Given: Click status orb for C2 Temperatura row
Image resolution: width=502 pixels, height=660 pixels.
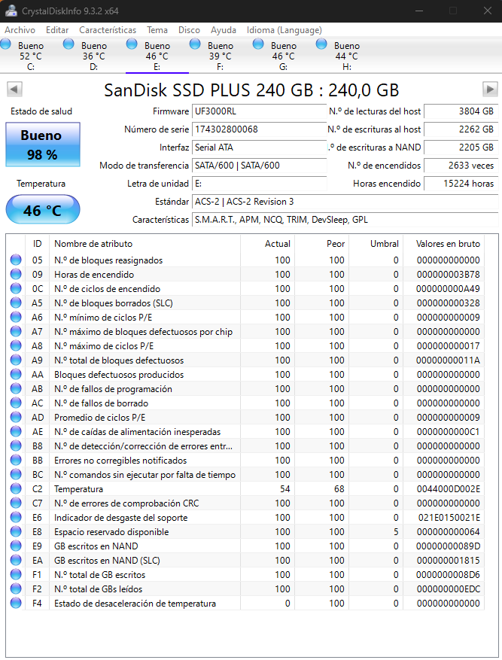Looking at the screenshot, I should (x=16, y=488).
